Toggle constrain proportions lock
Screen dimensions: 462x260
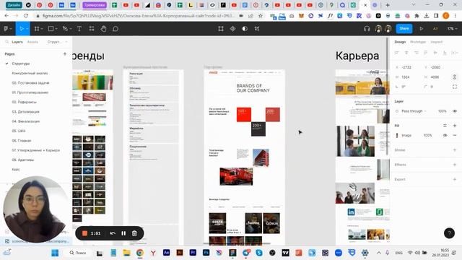click(455, 77)
